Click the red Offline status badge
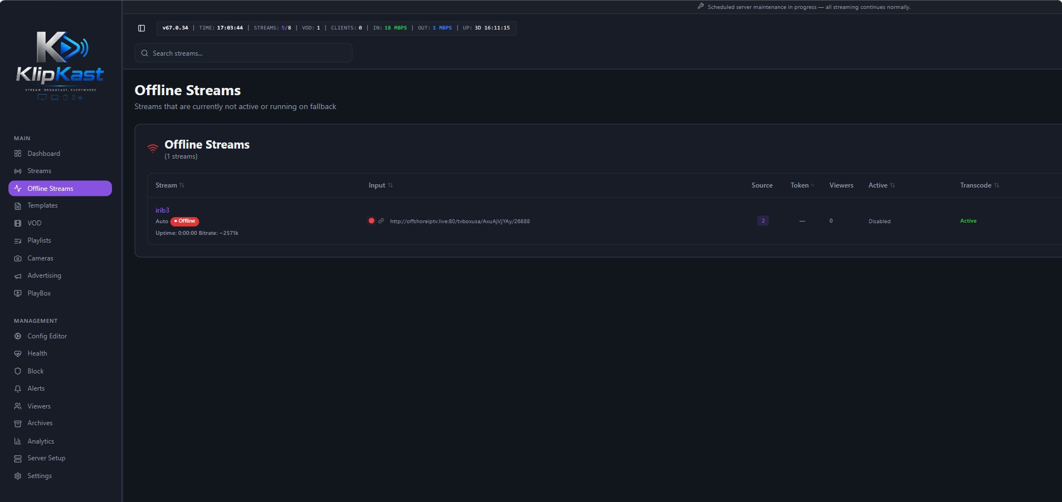This screenshot has width=1062, height=502. point(184,222)
